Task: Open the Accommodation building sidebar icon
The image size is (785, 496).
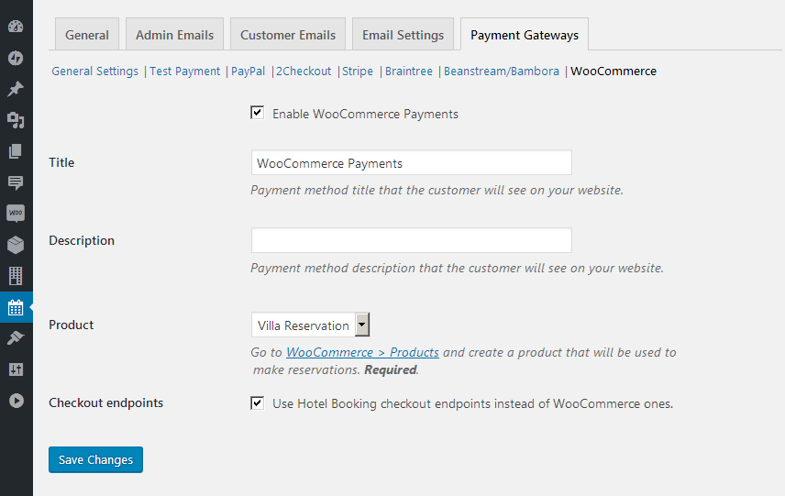Action: [16, 276]
